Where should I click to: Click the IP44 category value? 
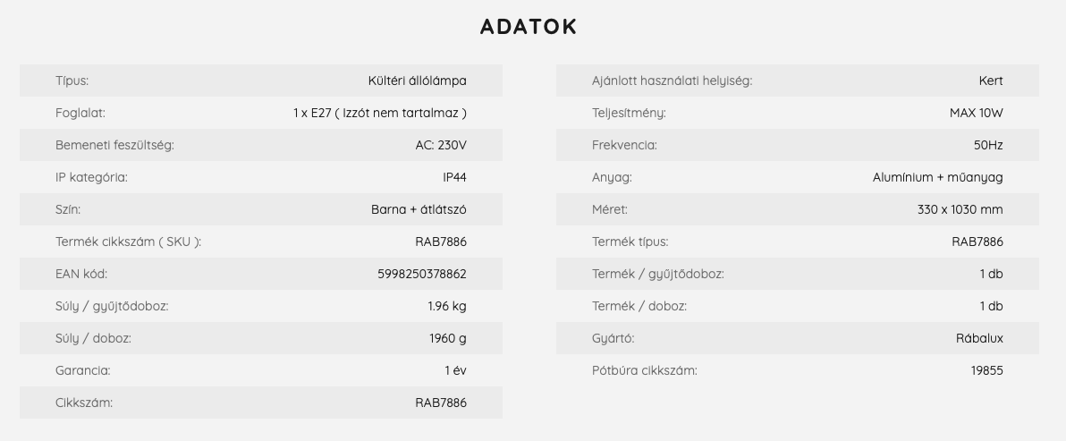pos(454,177)
